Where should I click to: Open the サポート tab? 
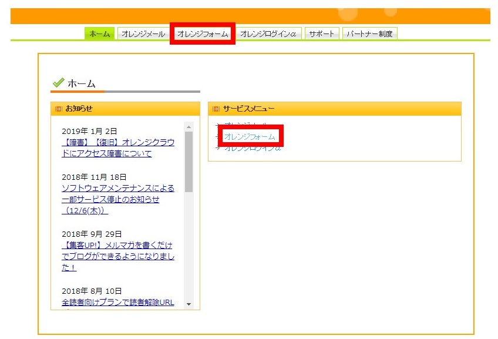click(x=321, y=34)
